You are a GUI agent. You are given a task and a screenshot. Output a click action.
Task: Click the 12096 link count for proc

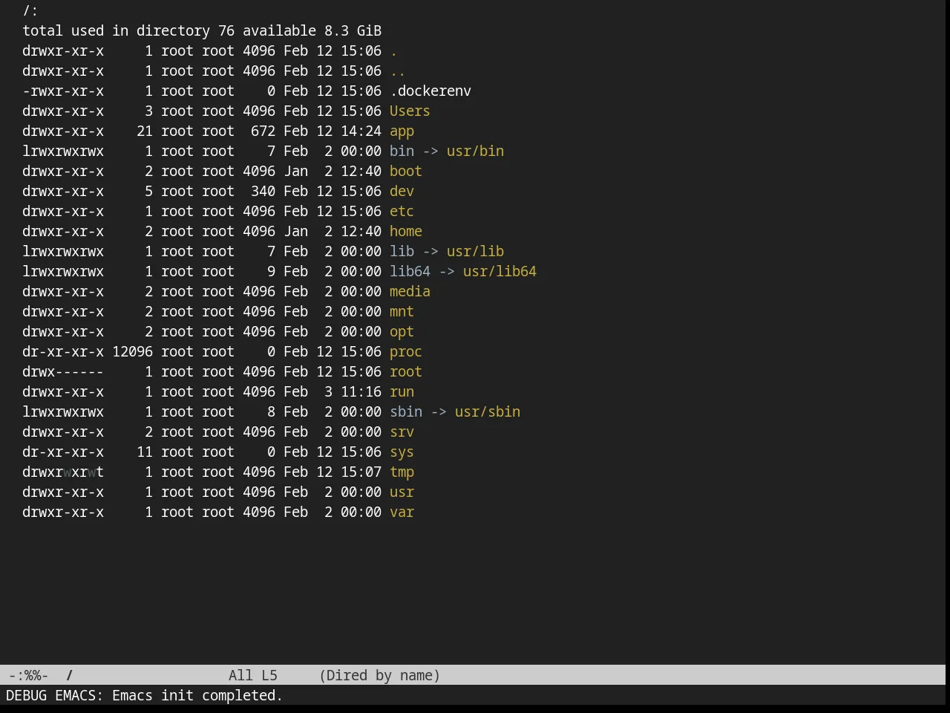point(132,351)
